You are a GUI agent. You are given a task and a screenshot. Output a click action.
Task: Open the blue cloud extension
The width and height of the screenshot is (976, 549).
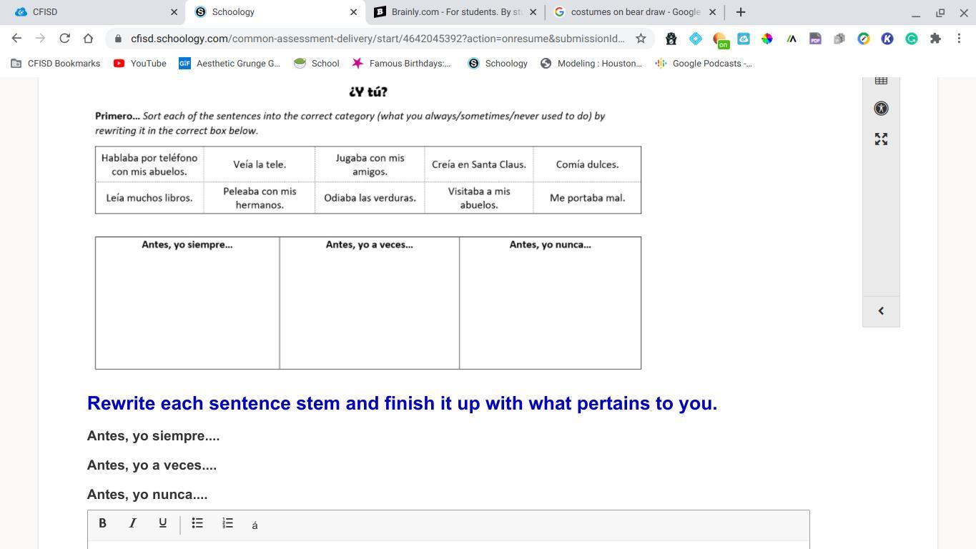pyautogui.click(x=744, y=39)
